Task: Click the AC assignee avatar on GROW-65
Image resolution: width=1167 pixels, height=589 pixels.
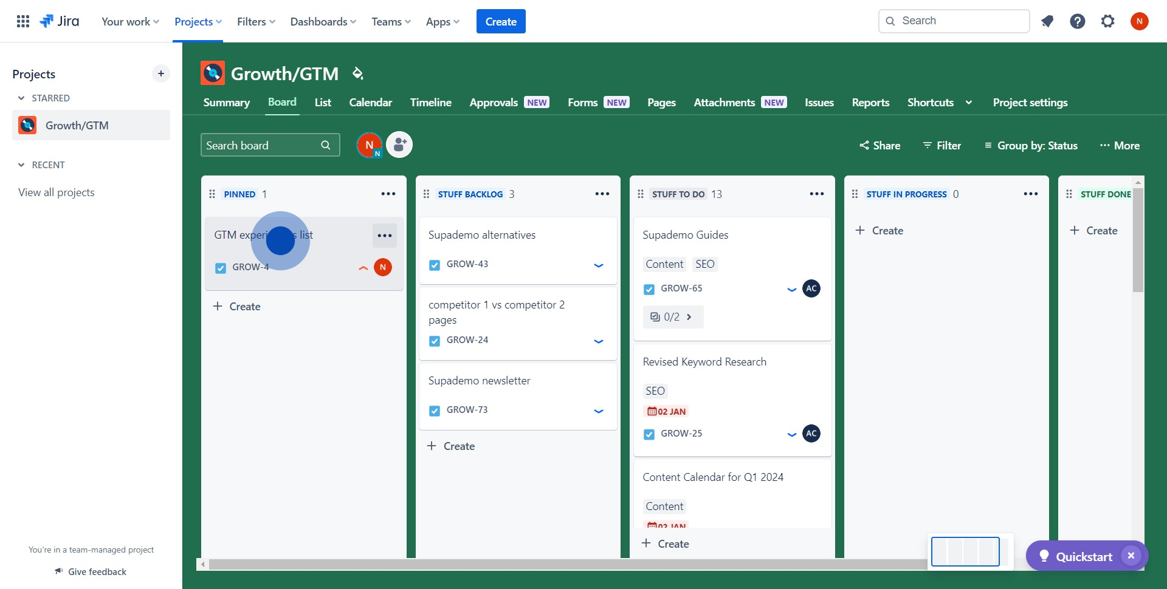Action: point(811,288)
